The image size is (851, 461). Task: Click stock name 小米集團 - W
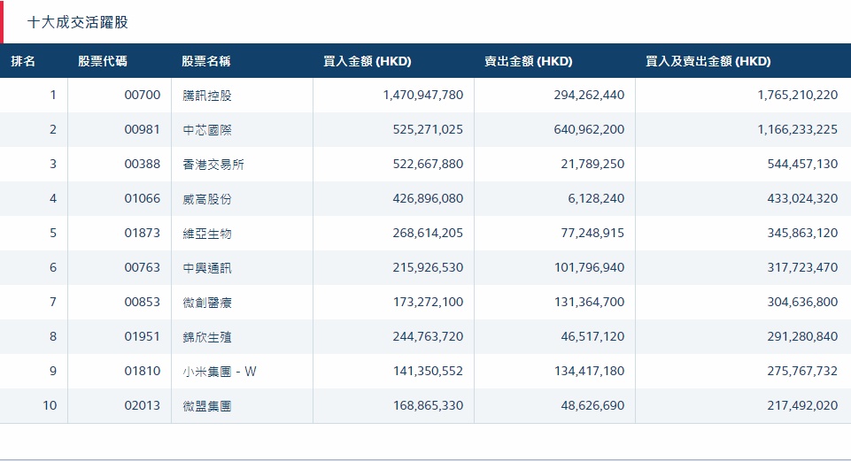(x=220, y=372)
